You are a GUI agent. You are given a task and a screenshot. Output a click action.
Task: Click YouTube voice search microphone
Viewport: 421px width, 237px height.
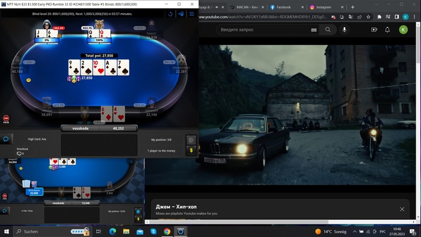[x=344, y=29]
